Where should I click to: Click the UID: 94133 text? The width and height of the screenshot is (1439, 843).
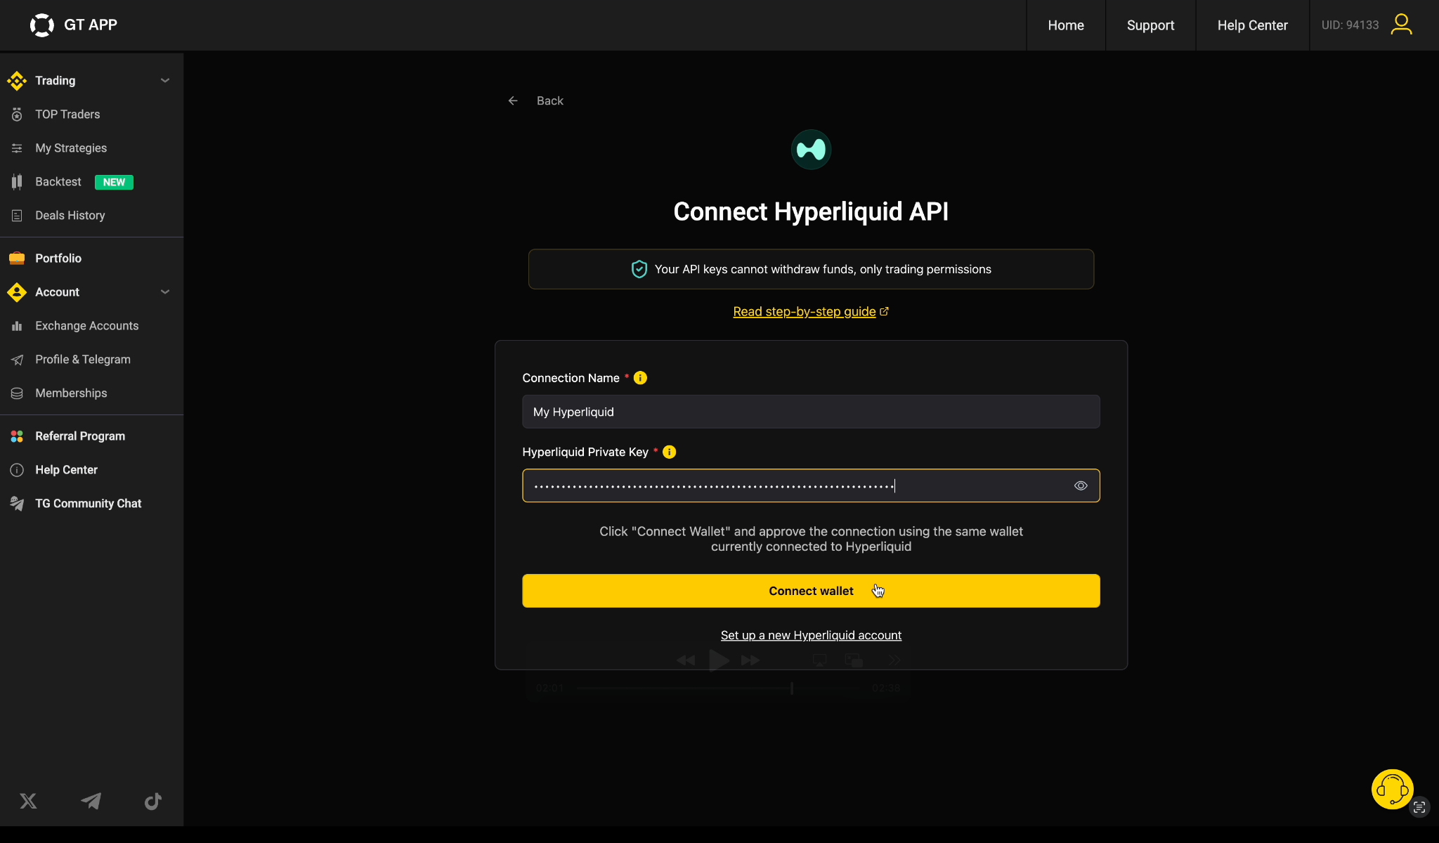point(1350,25)
